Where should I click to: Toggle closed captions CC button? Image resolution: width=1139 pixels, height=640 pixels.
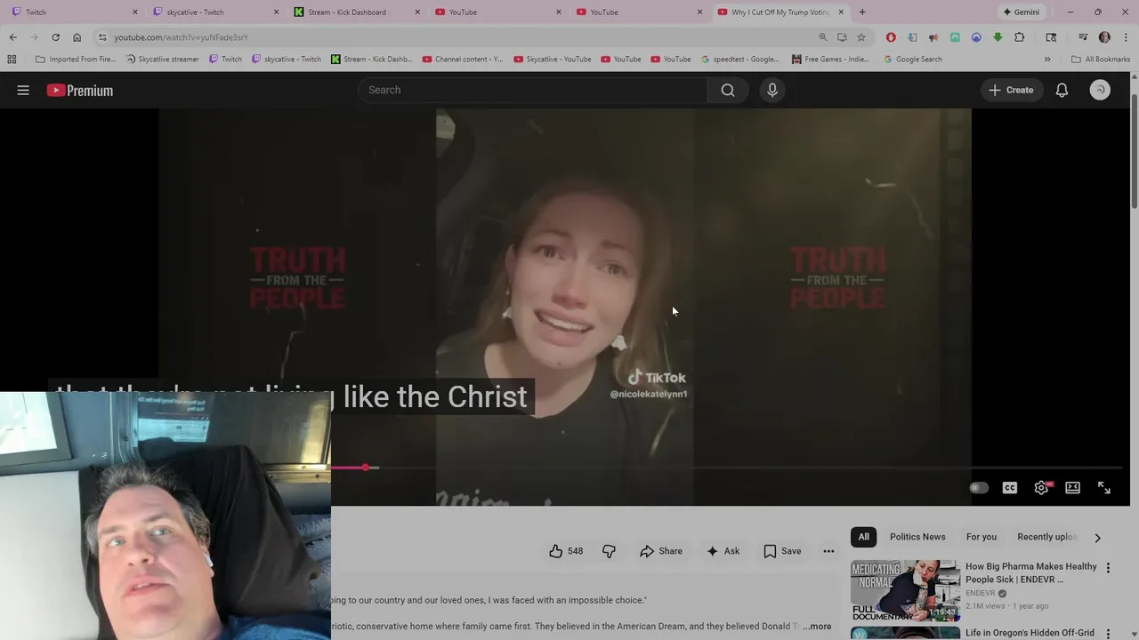1009,488
